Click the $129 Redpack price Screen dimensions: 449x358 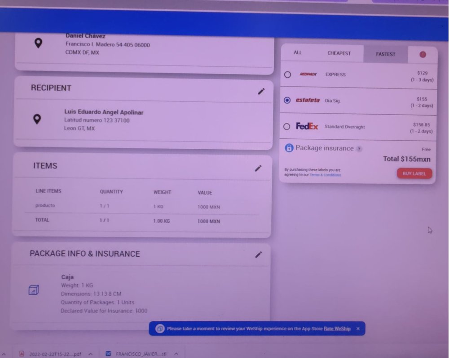423,73
